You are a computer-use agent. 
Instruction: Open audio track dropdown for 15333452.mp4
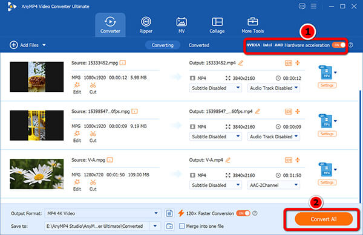tap(273, 88)
